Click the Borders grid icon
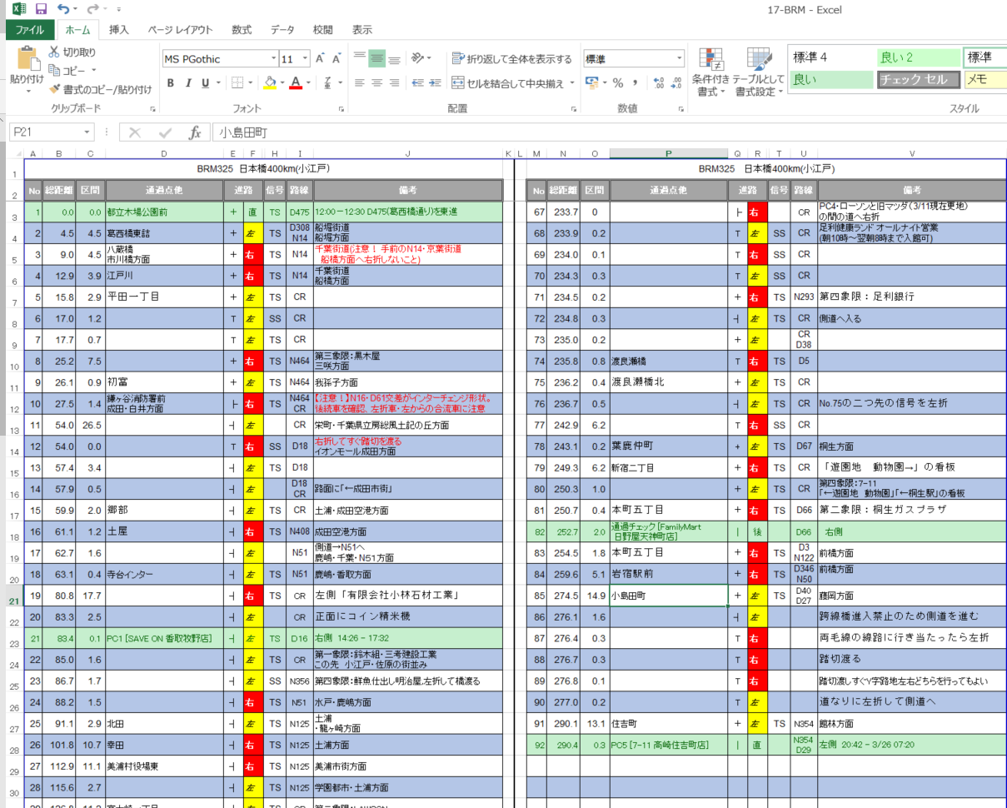Viewport: 1007px width, 808px height. [237, 83]
